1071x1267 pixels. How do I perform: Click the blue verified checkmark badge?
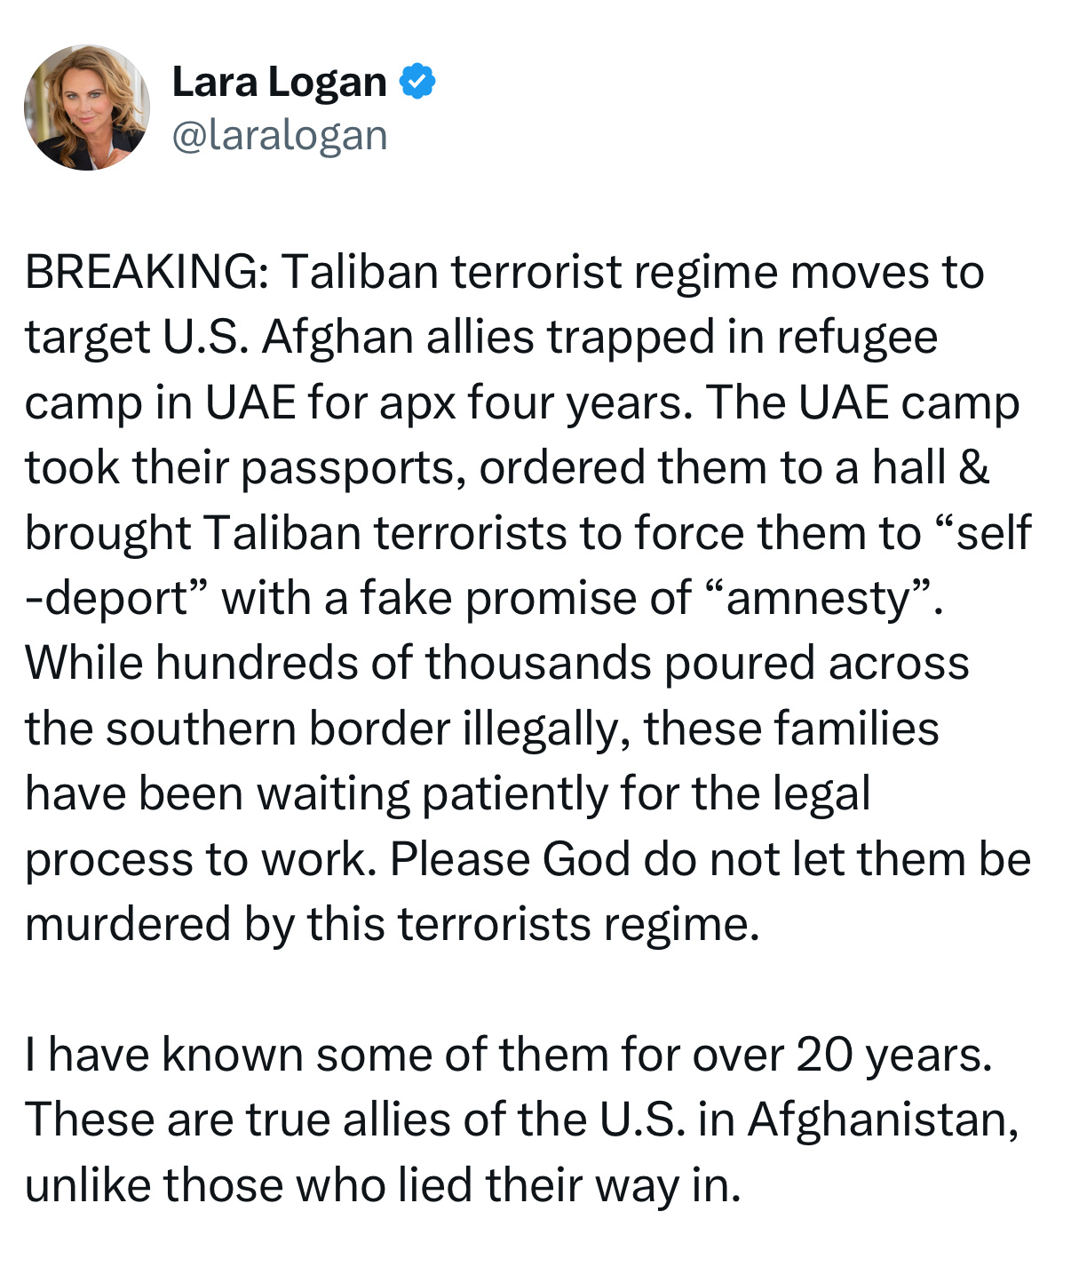point(417,82)
